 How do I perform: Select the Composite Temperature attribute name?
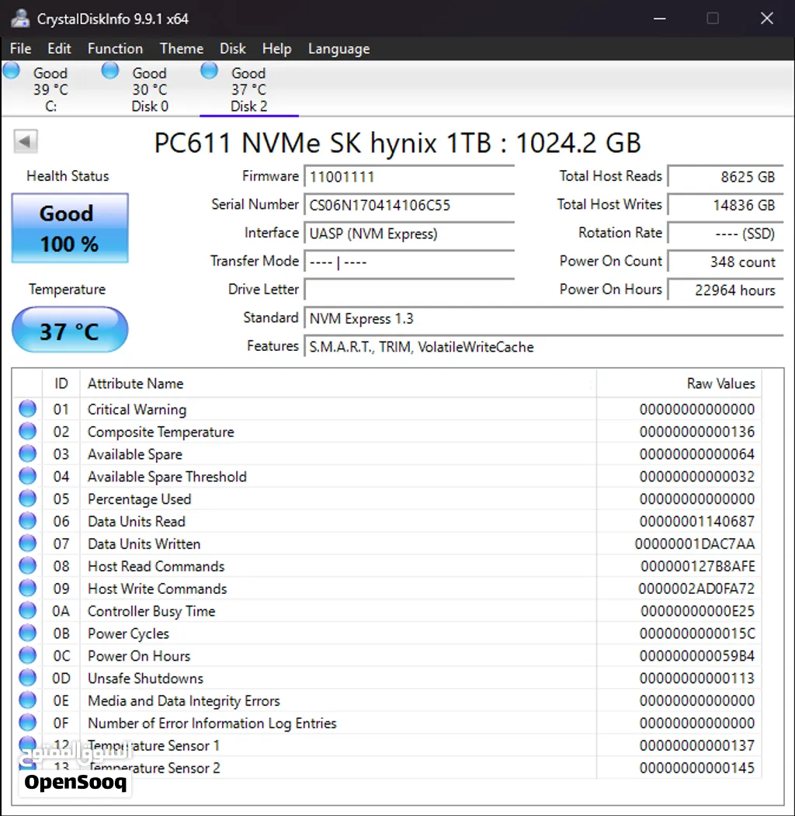pos(161,432)
